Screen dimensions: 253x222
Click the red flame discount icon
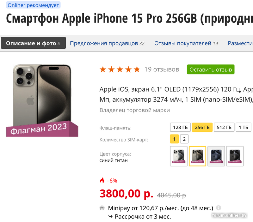(102, 180)
